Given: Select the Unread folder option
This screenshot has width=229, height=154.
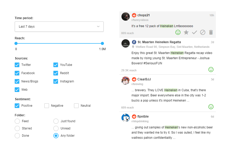Looking at the screenshot, I should point(56,128).
